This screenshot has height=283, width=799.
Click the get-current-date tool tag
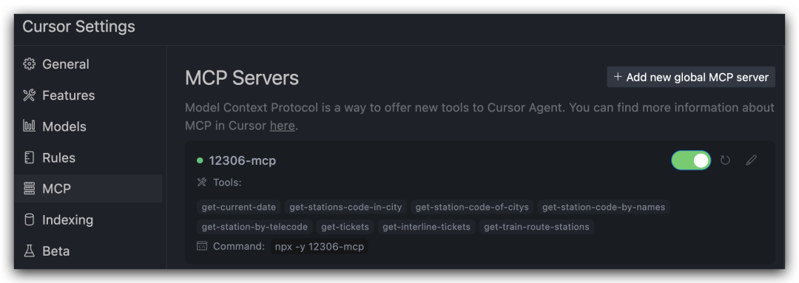[x=238, y=207]
